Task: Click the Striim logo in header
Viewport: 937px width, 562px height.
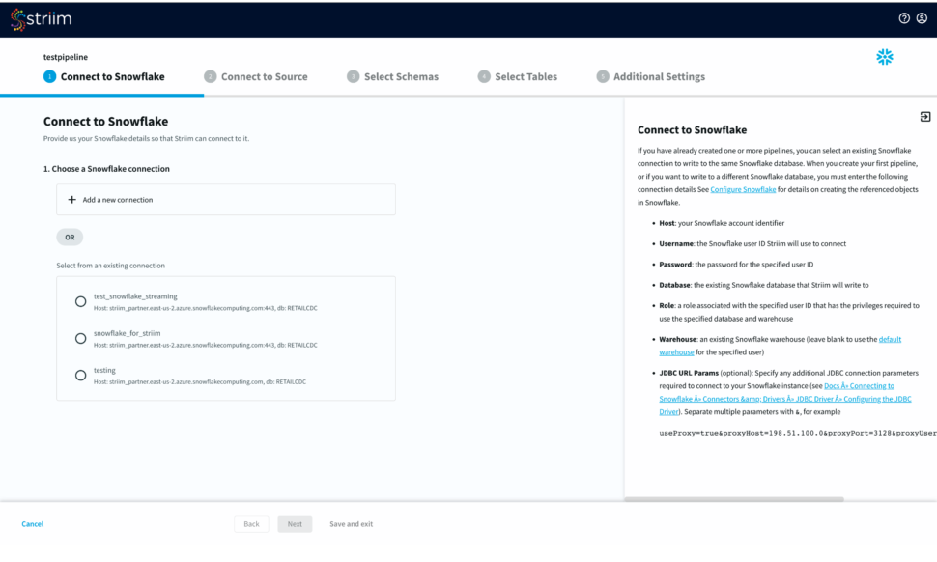Action: click(41, 18)
